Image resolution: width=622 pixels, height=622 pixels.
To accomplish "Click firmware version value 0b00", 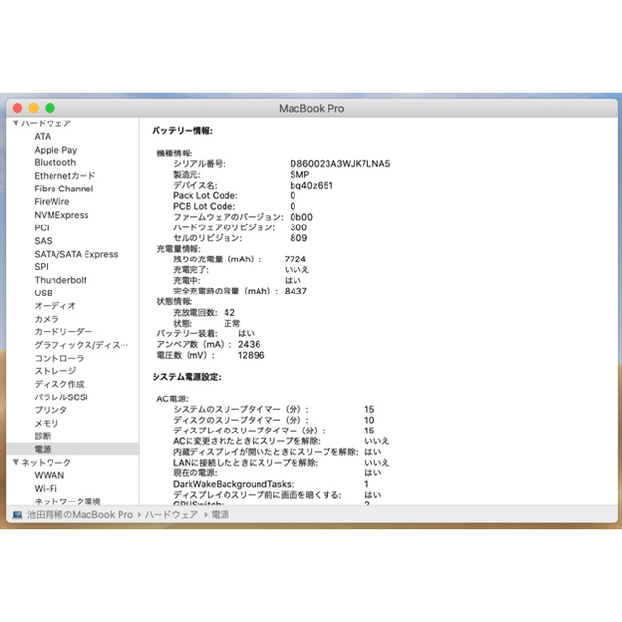I will click(x=301, y=217).
